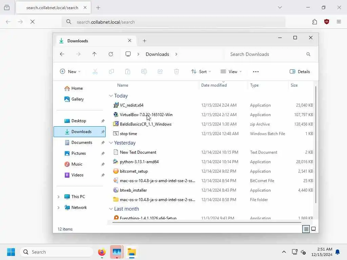Screen dimensions: 347x260
Task: Stop loading the page in Firefox
Action: click(x=33, y=22)
